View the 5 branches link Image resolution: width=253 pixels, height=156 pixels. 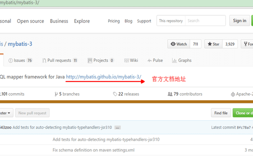[x=67, y=94]
